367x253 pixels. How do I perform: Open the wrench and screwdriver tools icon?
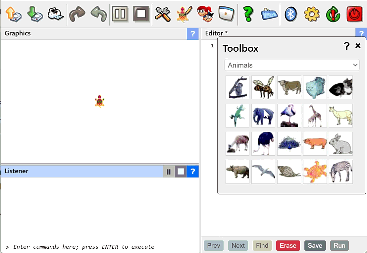[x=163, y=14]
